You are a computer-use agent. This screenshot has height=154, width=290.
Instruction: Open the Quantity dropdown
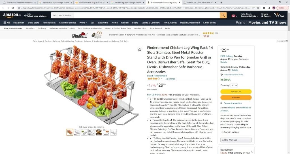click(x=234, y=85)
